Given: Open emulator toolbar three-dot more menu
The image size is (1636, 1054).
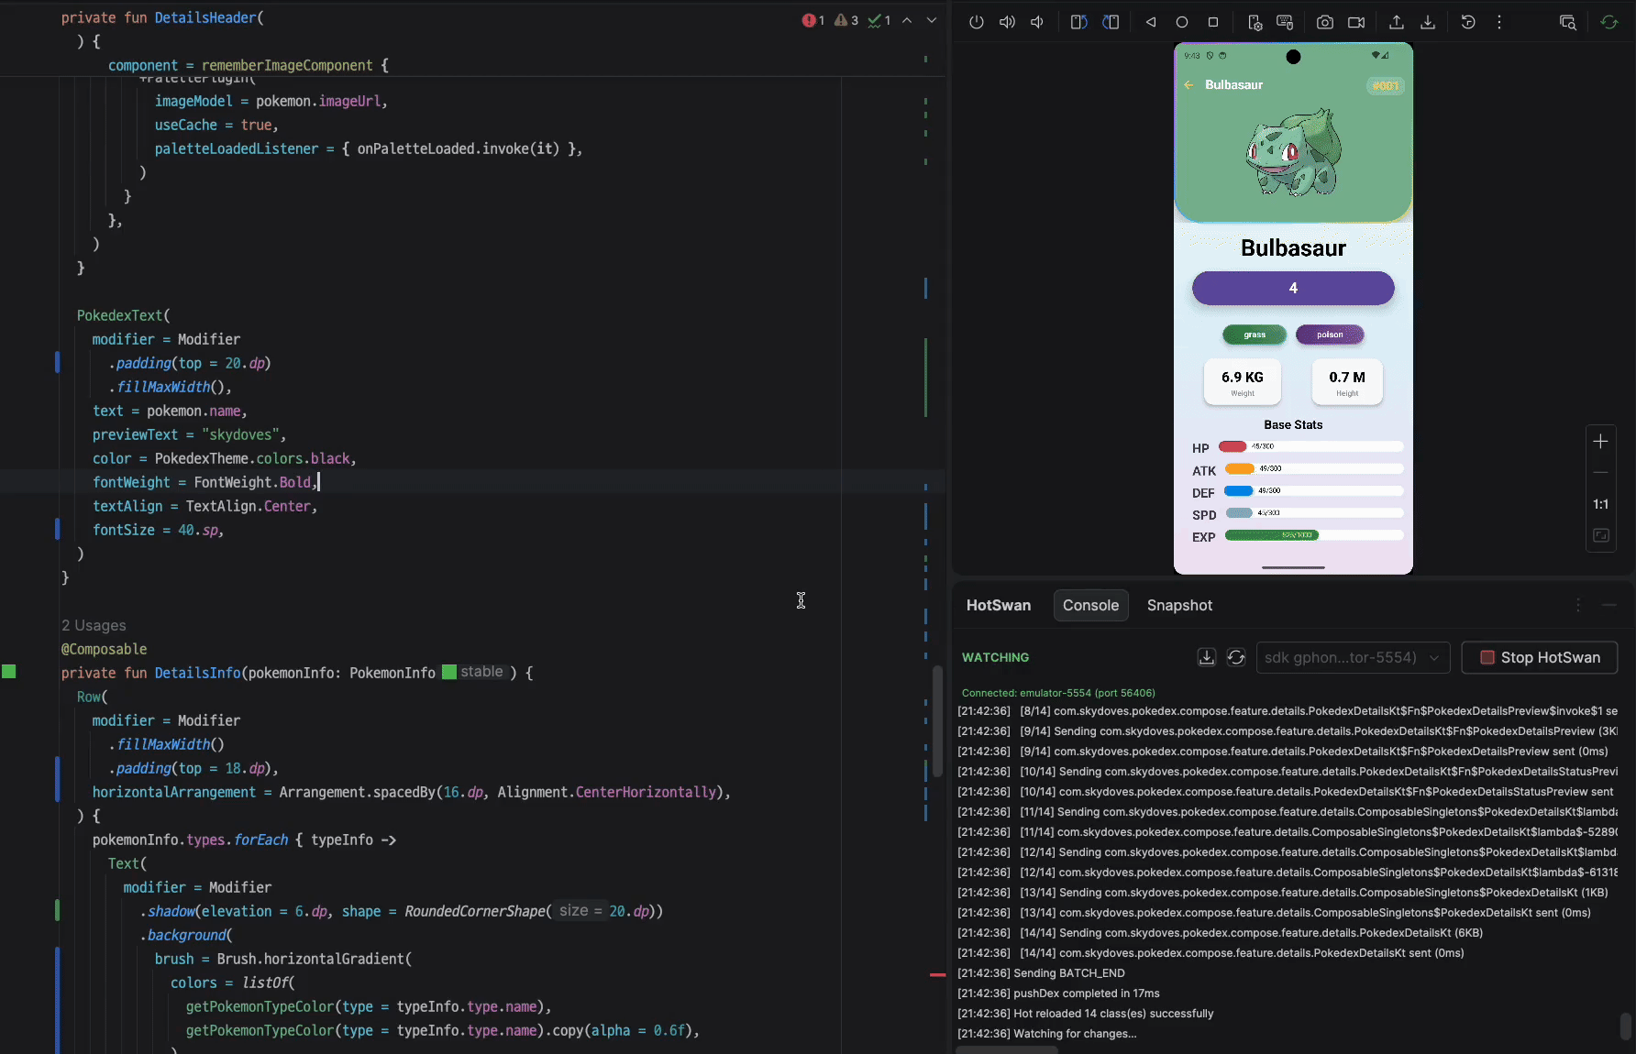Looking at the screenshot, I should (1499, 22).
